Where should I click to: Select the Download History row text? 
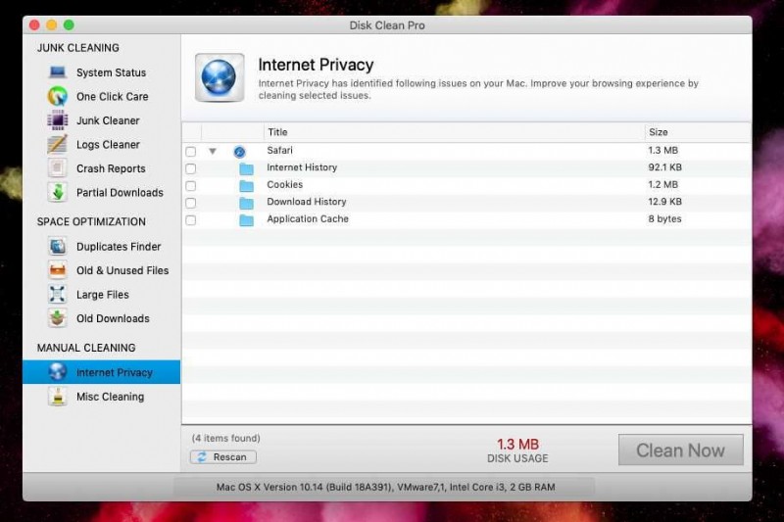306,202
